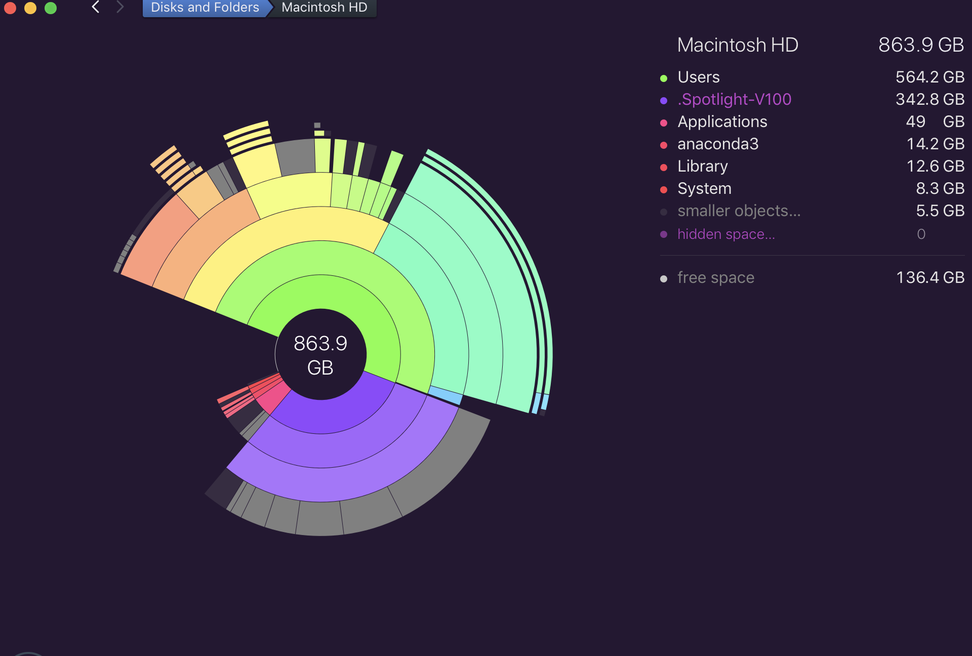Click the free space bullet dot
Viewport: 972px width, 656px height.
click(x=664, y=278)
